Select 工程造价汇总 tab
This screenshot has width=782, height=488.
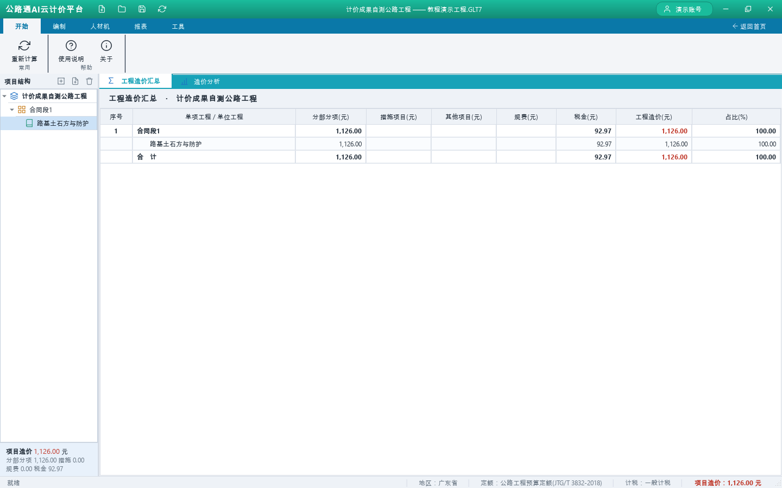135,81
